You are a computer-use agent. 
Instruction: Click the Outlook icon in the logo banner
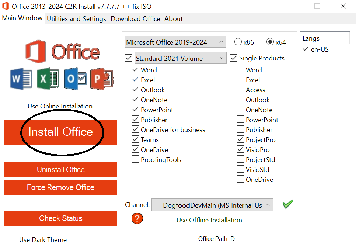(76, 79)
